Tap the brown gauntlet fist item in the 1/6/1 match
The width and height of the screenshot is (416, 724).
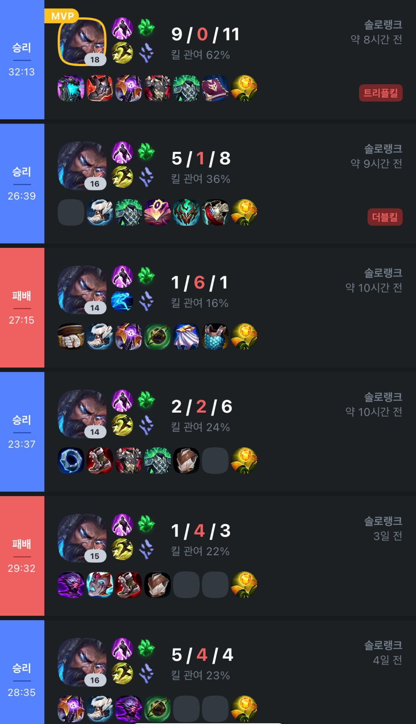click(x=71, y=337)
